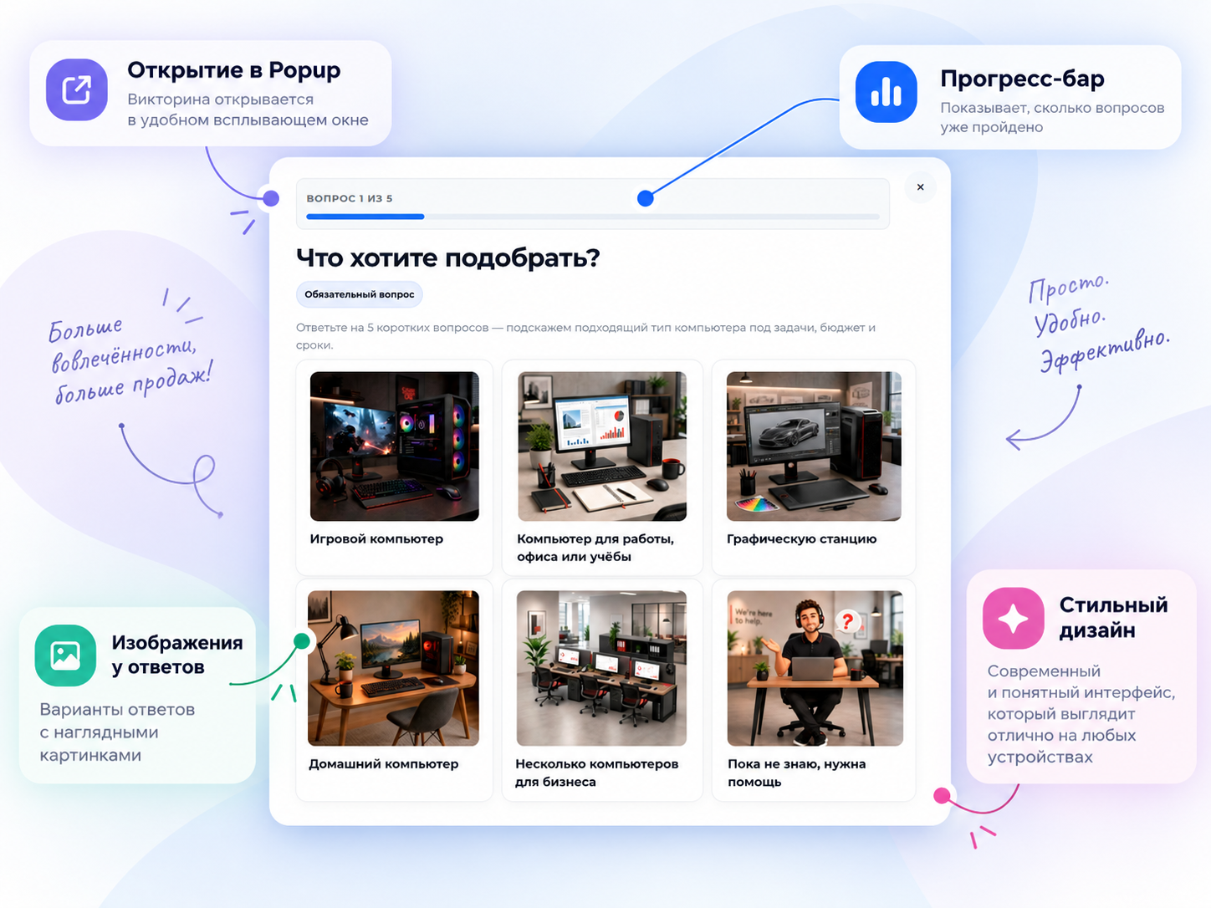Choose «Пока не знаю, нужна помощь»
This screenshot has width=1211, height=908.
796,773
